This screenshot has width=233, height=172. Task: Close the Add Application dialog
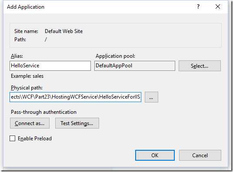point(218,7)
